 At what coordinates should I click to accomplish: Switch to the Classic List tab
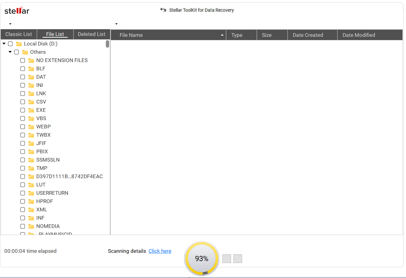[19, 34]
